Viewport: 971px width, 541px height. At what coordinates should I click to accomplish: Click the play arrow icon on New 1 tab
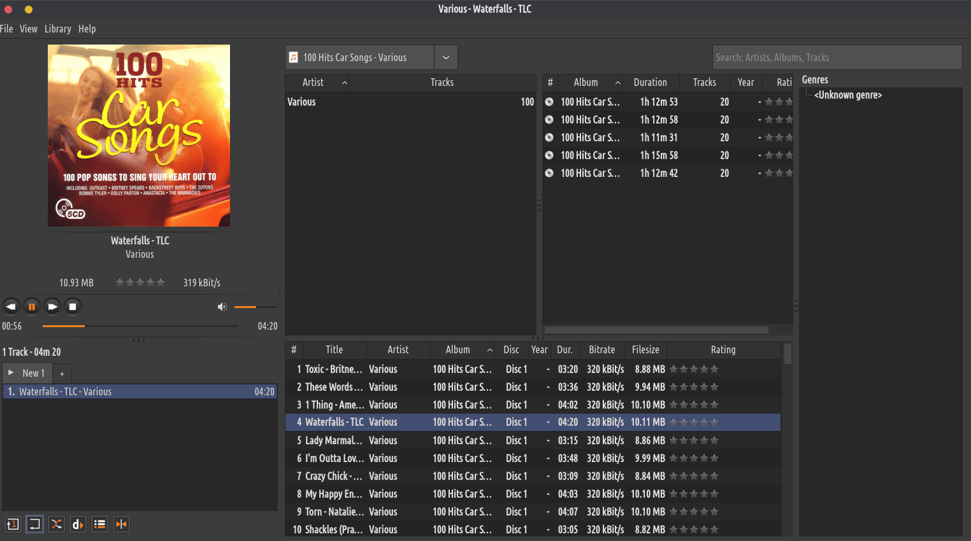point(11,372)
